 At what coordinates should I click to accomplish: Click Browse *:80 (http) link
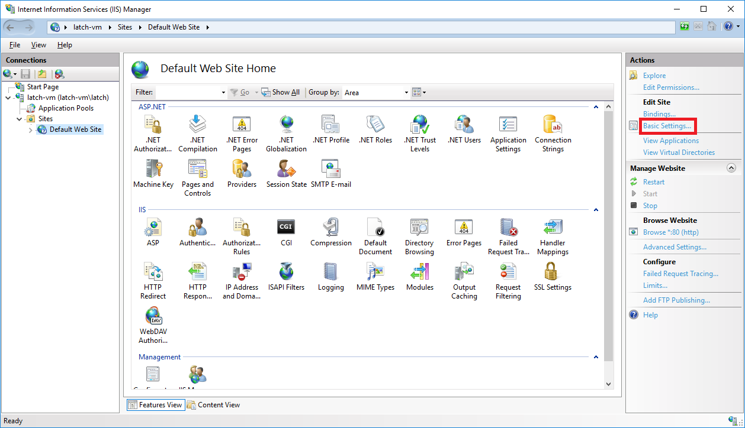[671, 232]
